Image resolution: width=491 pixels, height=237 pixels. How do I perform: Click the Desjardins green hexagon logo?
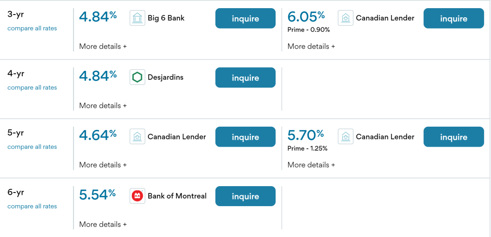tap(137, 77)
